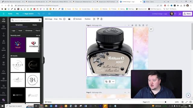This screenshot has width=193, height=108.
Task: Click Crop in toolbar
Action: (55, 19)
